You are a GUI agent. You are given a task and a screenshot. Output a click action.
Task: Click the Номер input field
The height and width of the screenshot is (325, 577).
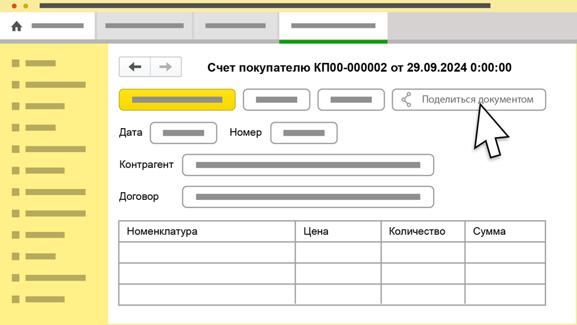click(x=304, y=133)
